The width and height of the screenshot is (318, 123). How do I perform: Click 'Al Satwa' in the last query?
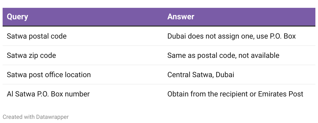point(19,94)
